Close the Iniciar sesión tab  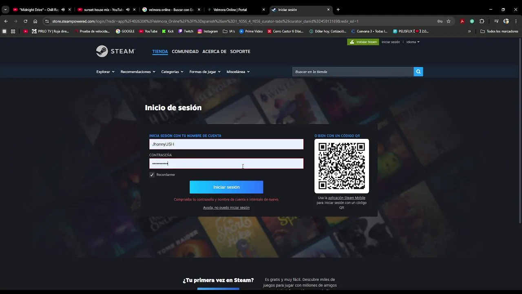click(x=328, y=9)
